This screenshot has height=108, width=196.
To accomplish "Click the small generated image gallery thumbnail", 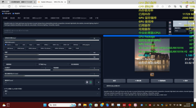I will [152, 75].
